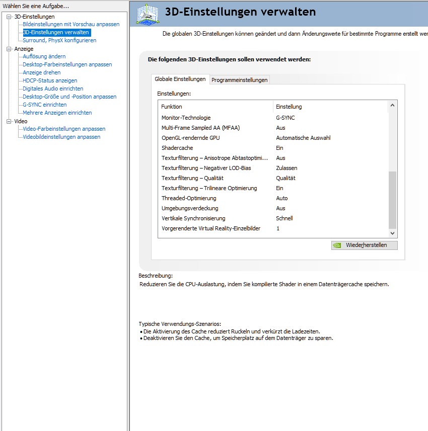Collapse the Anzeige tree node
Image resolution: width=428 pixels, height=431 pixels.
(x=9, y=49)
